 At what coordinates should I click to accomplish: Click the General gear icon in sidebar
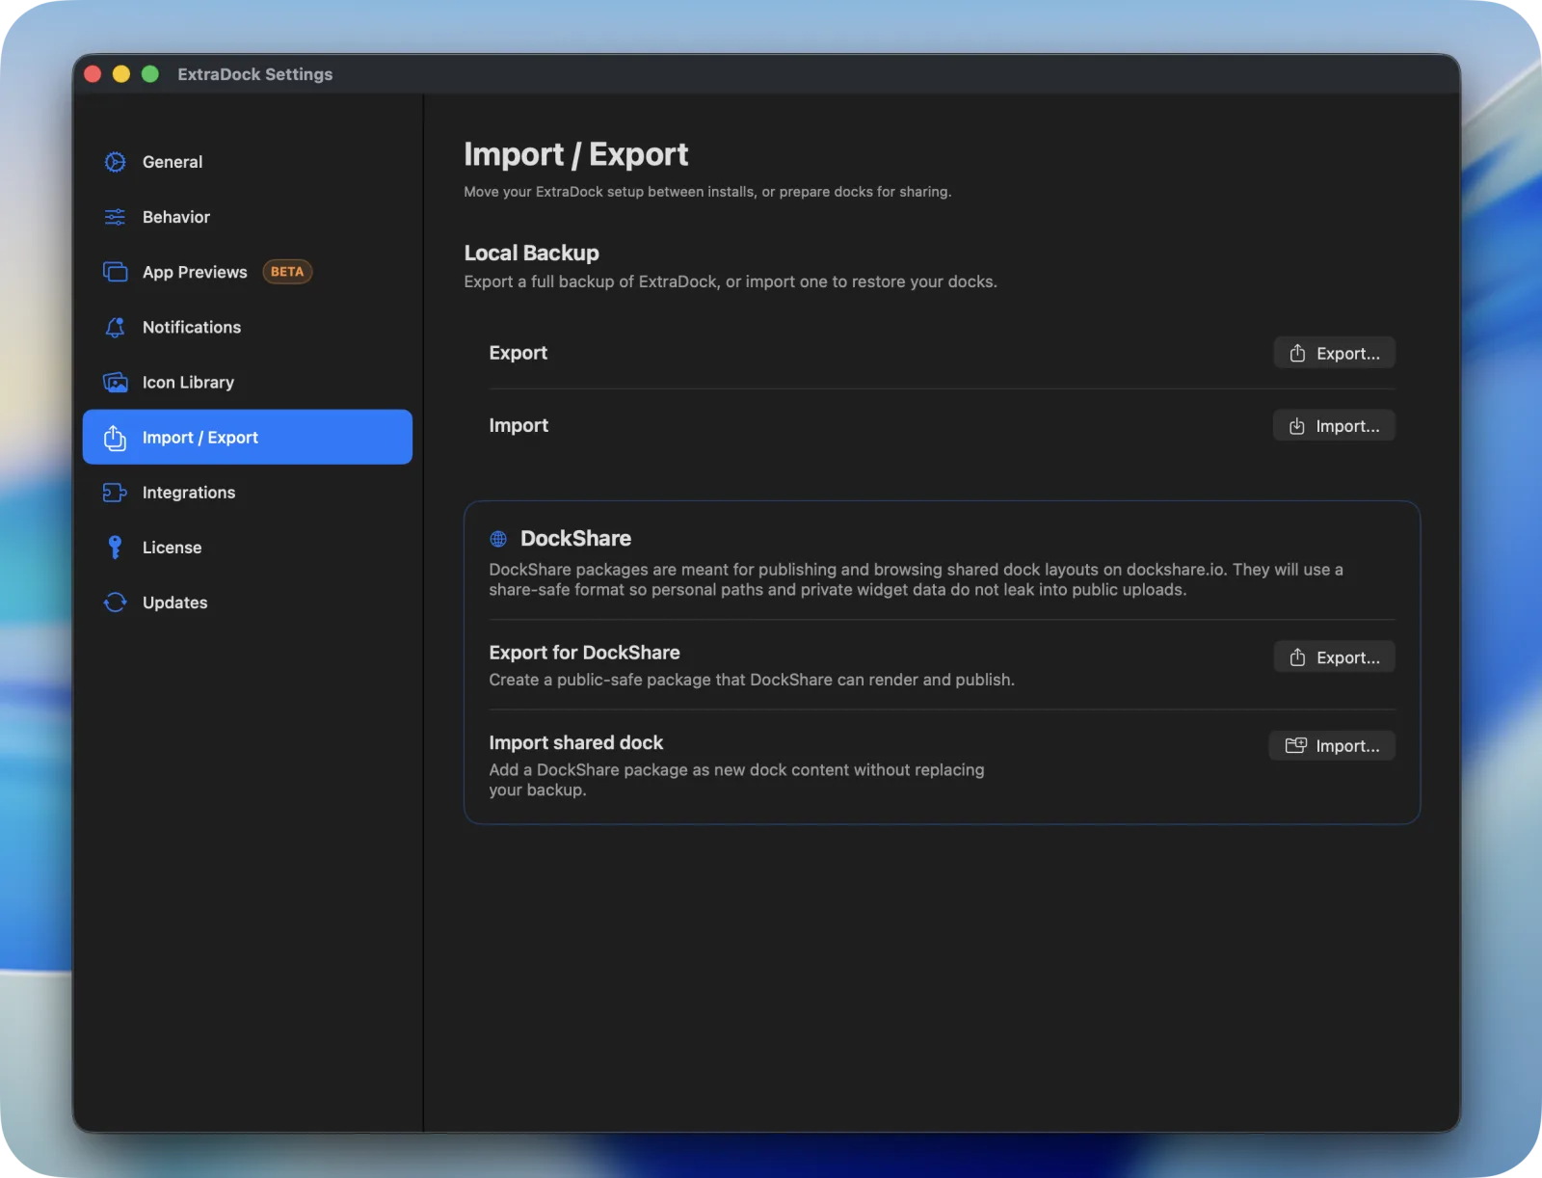(x=115, y=162)
